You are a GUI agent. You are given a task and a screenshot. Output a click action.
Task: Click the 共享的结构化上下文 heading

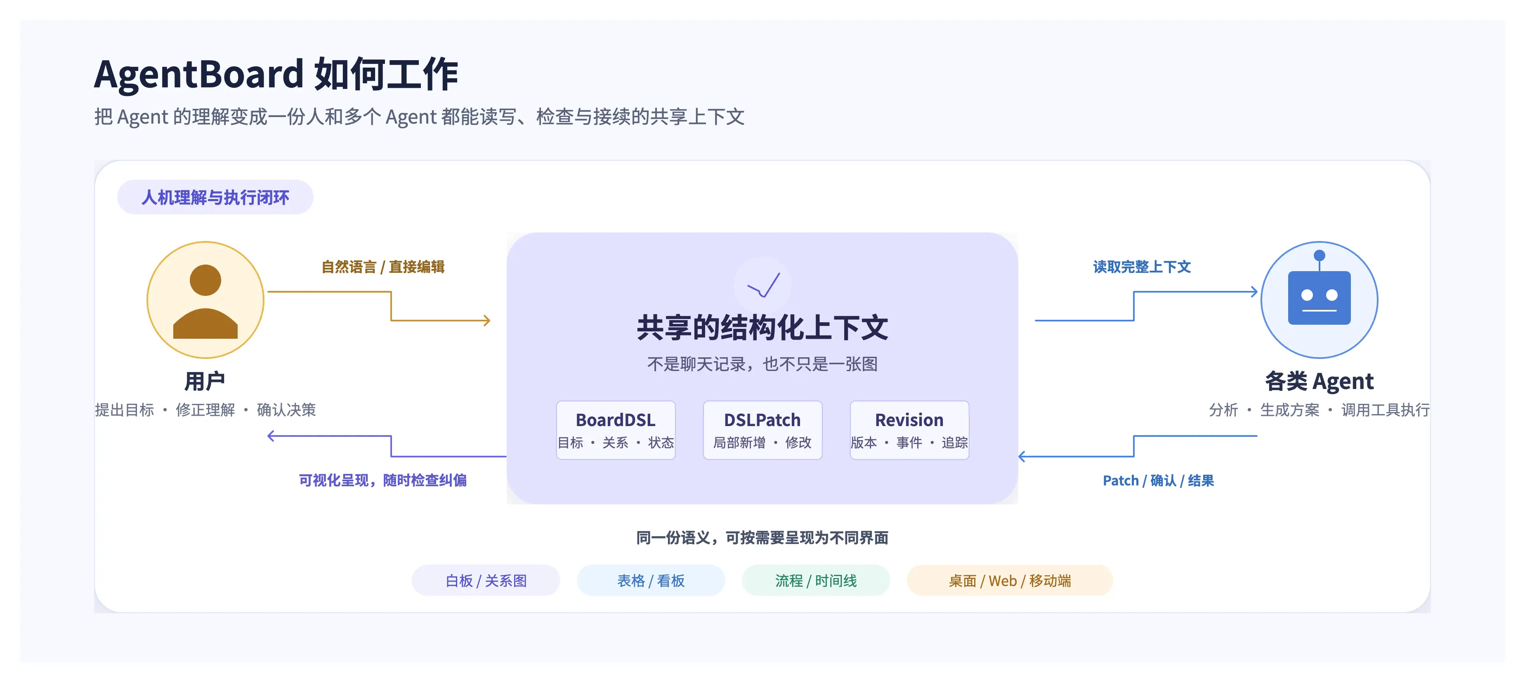(762, 327)
